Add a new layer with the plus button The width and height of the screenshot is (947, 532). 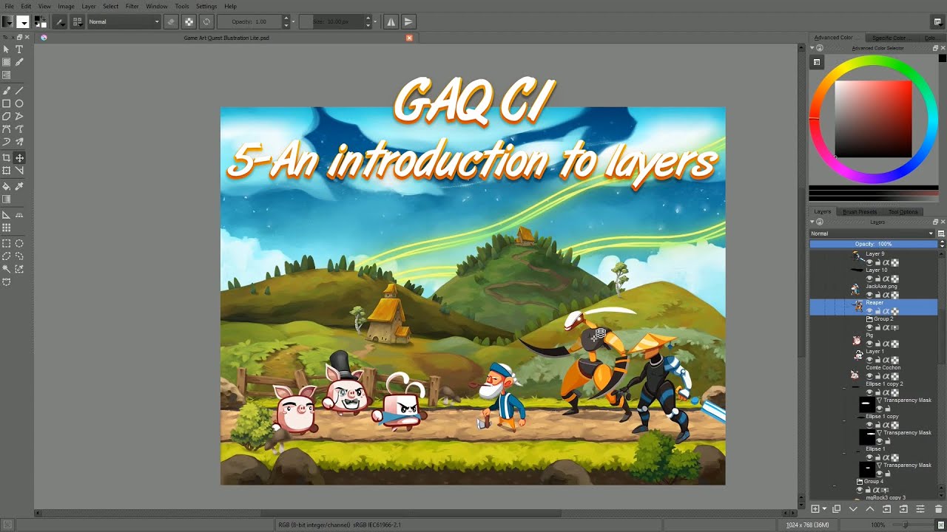tap(815, 509)
